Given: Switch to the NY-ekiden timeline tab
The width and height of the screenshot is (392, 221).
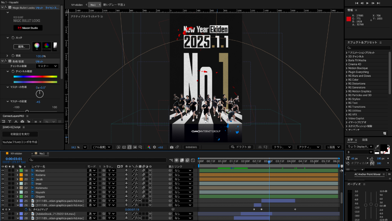Looking at the screenshot, I should 16,153.
